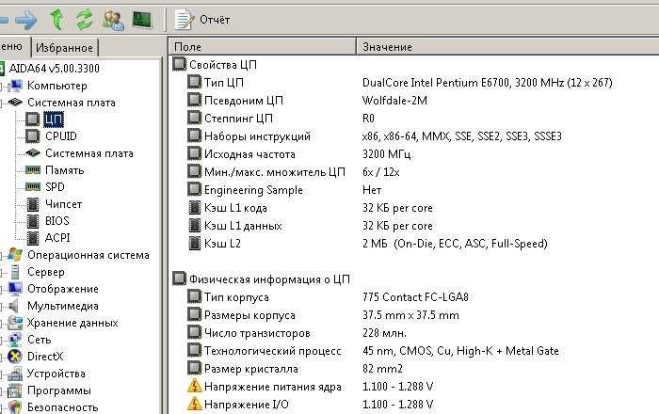Select the Системная плата parent node
The width and height of the screenshot is (659, 414).
tap(71, 103)
